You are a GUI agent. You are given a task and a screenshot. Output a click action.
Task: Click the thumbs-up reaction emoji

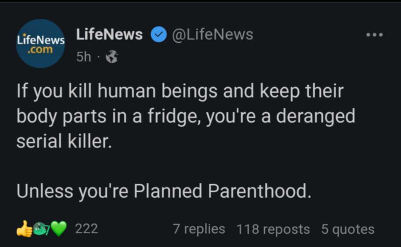coord(24,228)
